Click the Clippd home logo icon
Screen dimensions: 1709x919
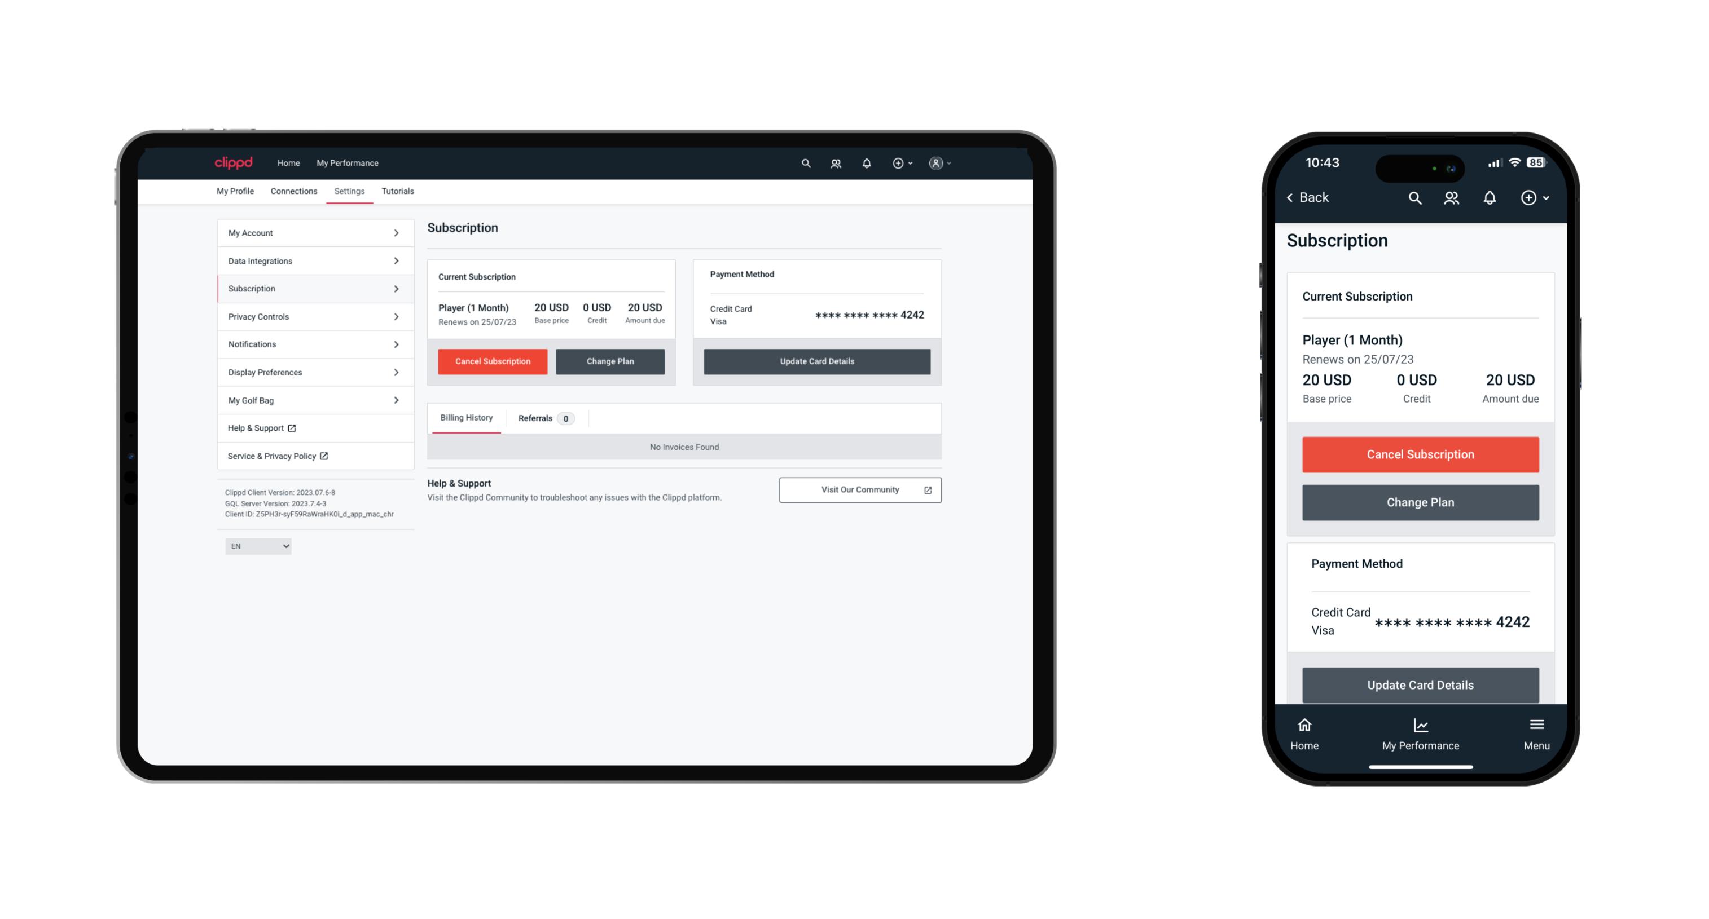click(x=236, y=162)
